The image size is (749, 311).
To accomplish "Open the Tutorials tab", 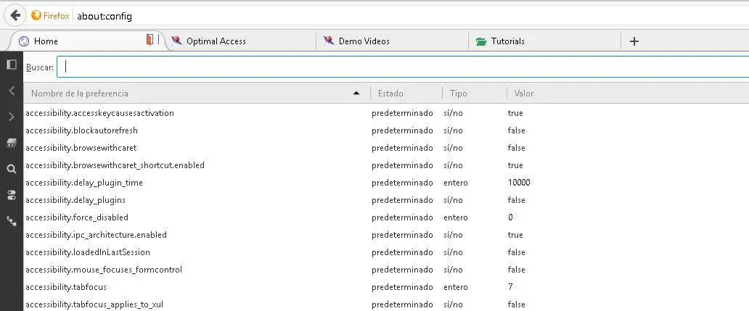I will pos(507,41).
